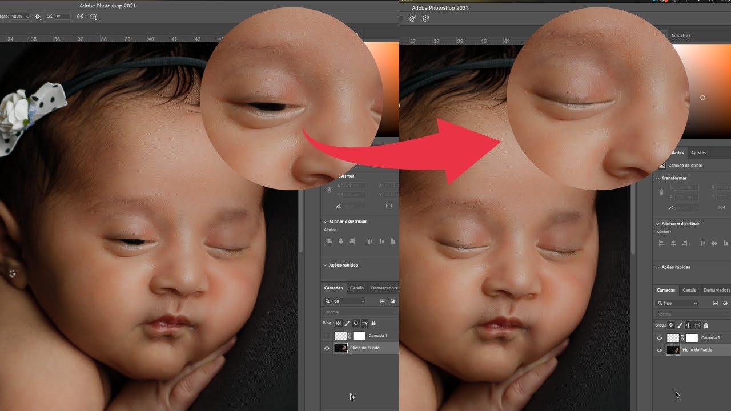Filter adjustment layers in left window Camadas panel

click(x=394, y=301)
